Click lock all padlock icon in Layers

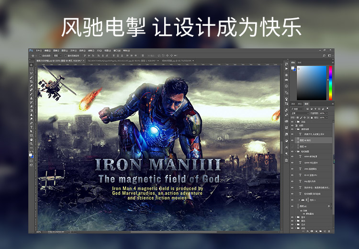coord(312,117)
